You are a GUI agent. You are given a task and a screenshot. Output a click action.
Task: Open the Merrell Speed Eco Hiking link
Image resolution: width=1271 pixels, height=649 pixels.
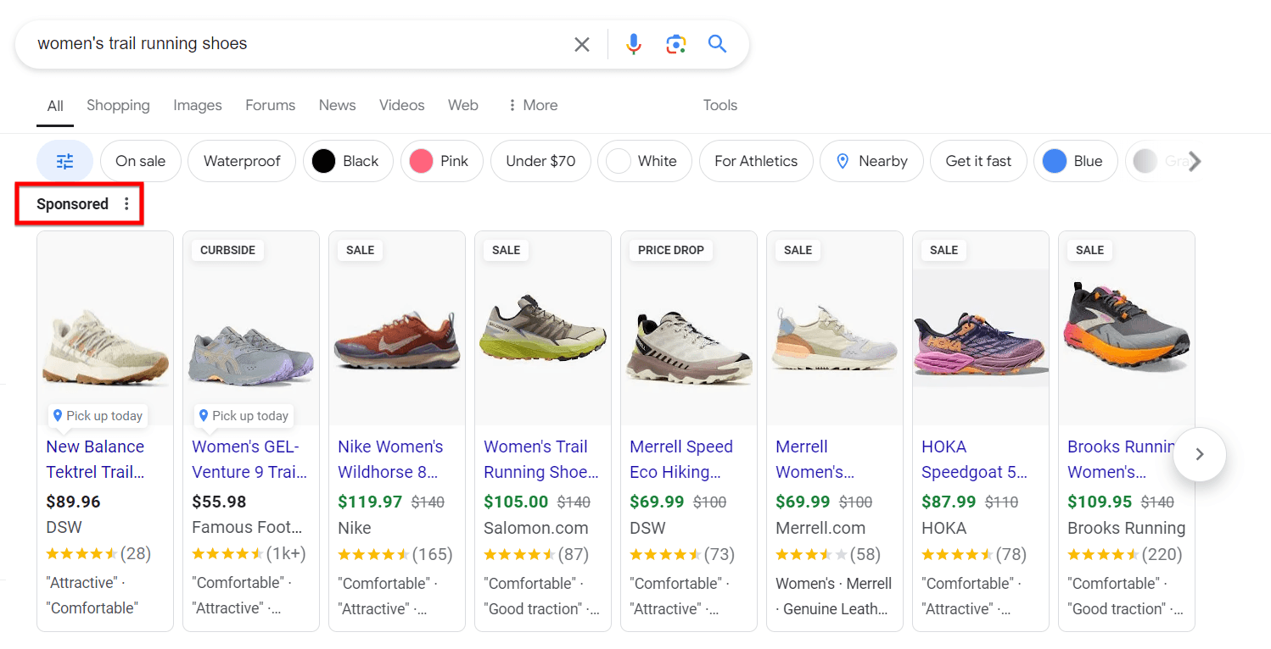(x=681, y=459)
